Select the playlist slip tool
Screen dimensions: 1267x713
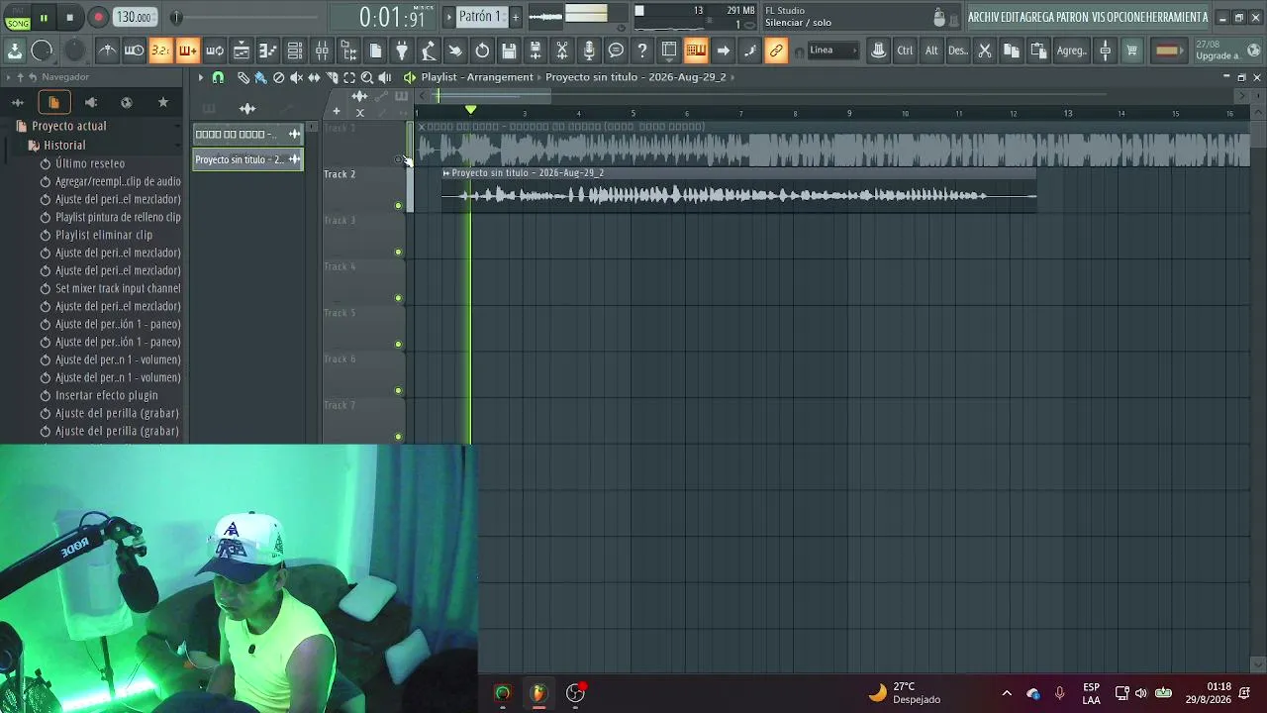click(314, 77)
